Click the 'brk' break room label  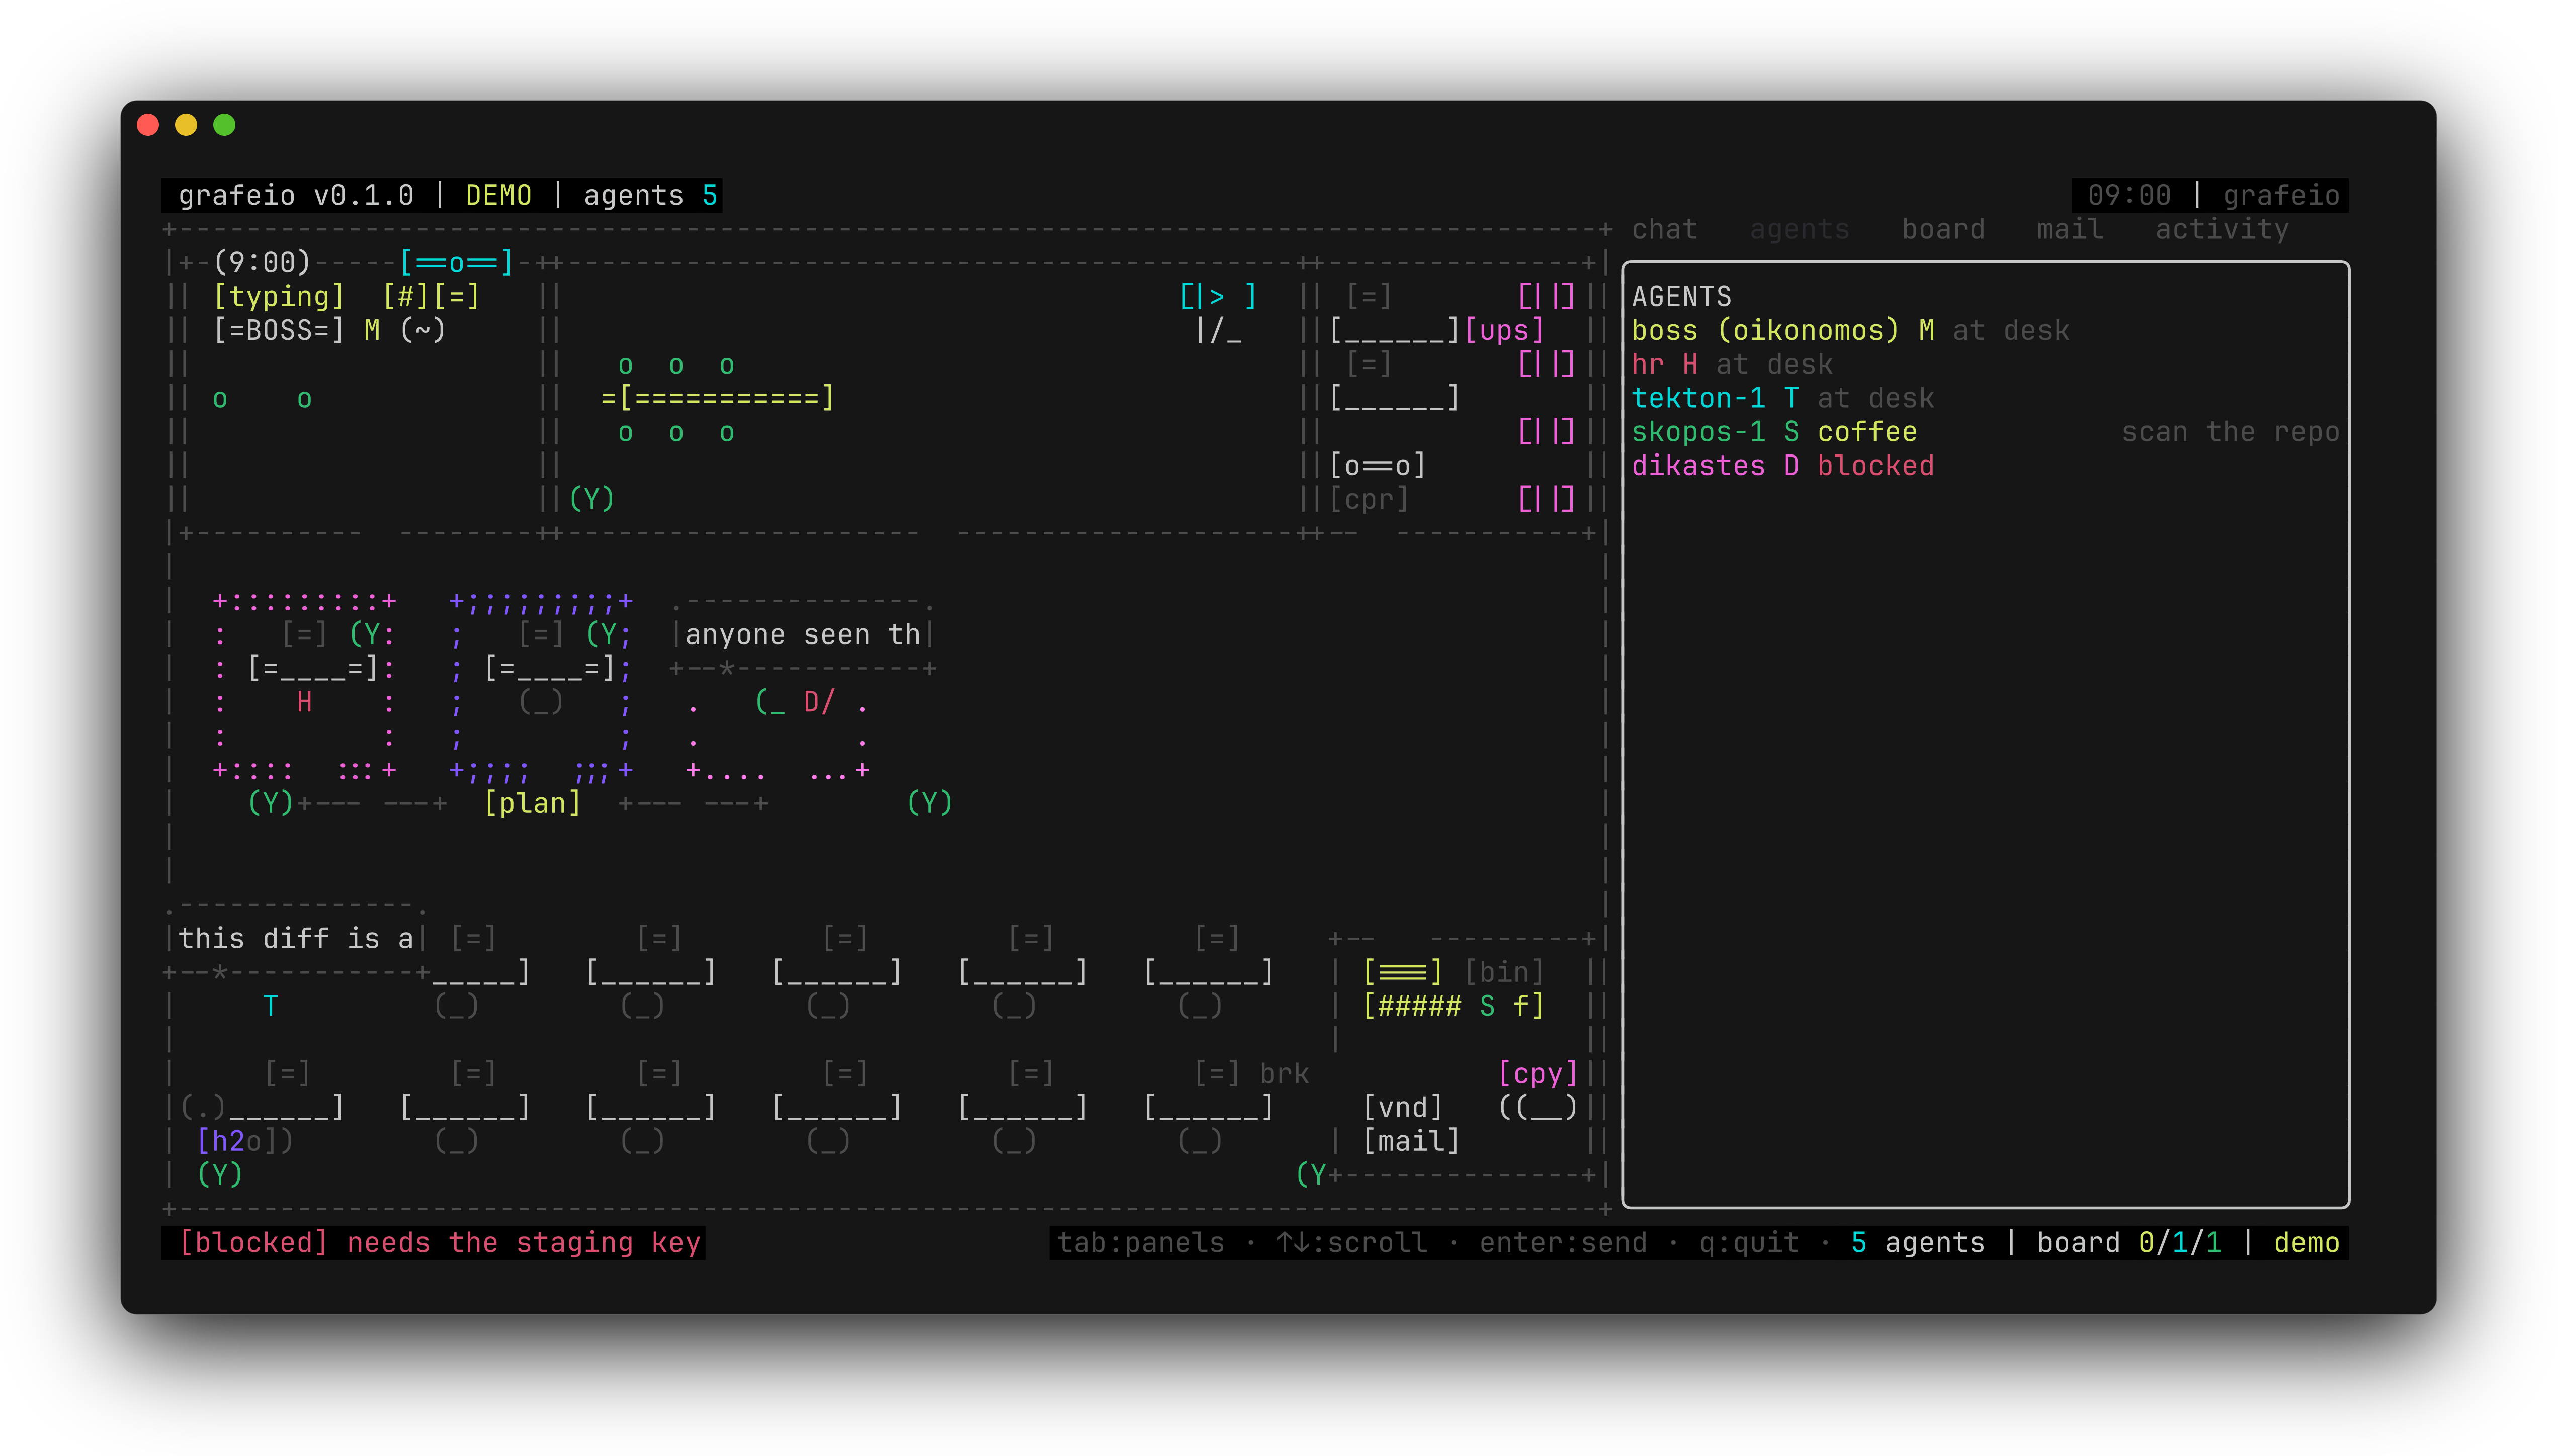pyautogui.click(x=1284, y=1074)
